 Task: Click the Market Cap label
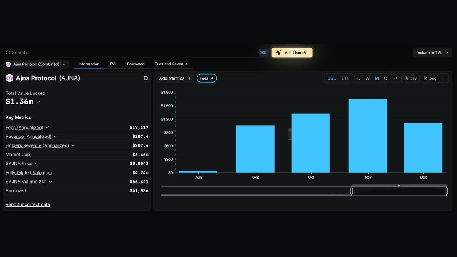click(18, 155)
